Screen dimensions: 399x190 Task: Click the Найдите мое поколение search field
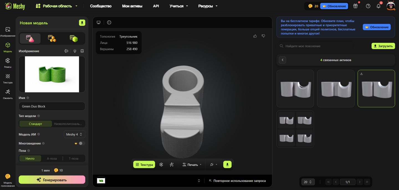pyautogui.click(x=323, y=46)
